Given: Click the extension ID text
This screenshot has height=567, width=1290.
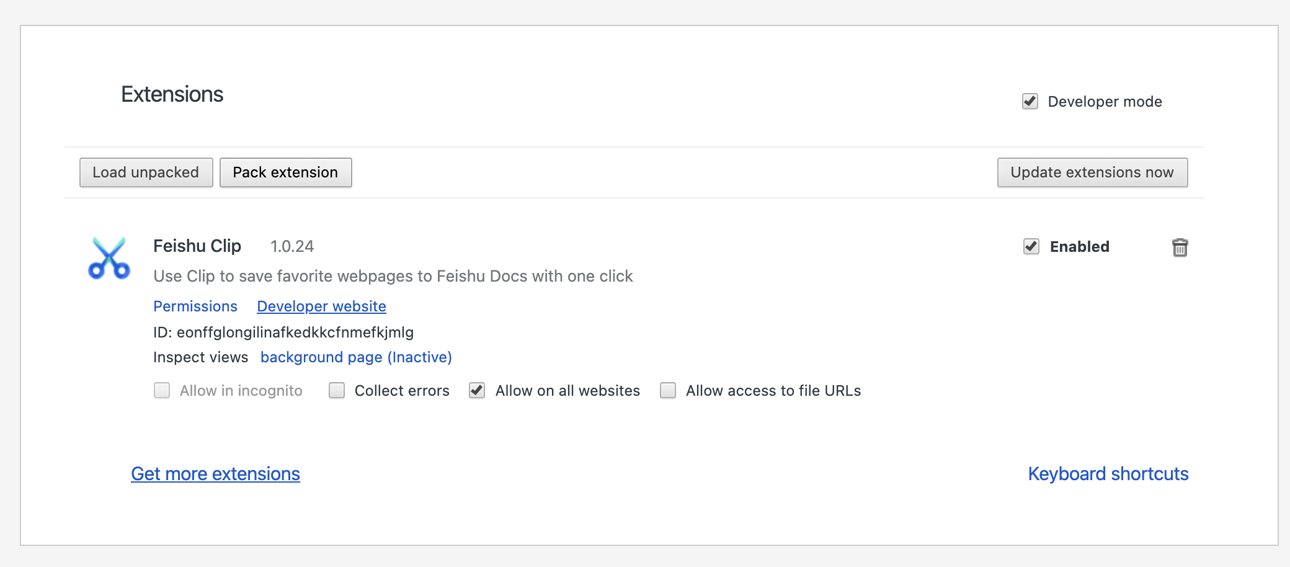Looking at the screenshot, I should [283, 333].
